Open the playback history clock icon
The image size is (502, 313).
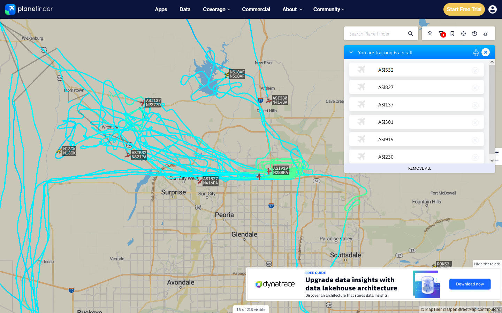[474, 34]
